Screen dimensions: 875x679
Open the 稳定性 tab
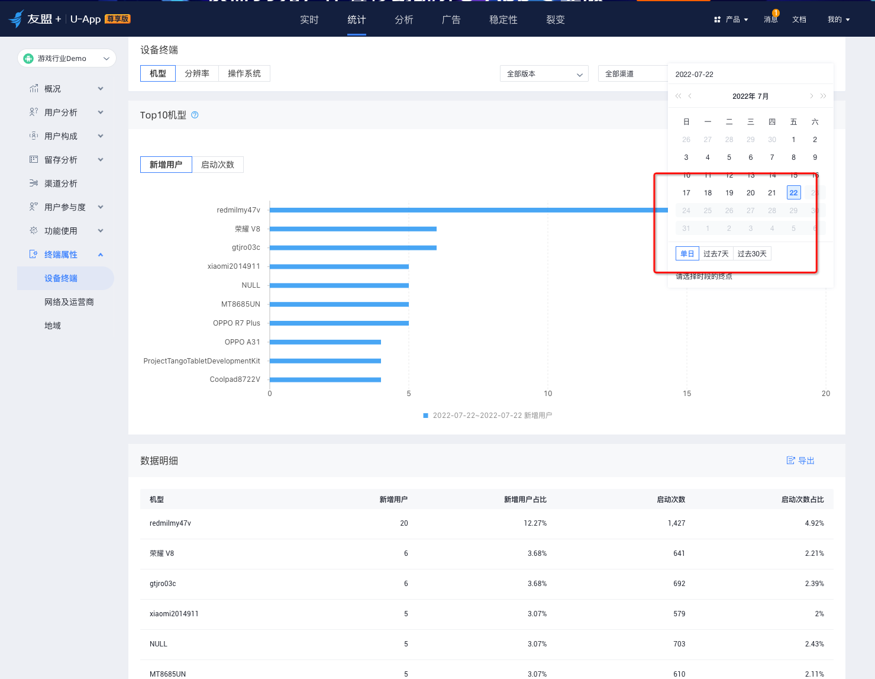[503, 20]
